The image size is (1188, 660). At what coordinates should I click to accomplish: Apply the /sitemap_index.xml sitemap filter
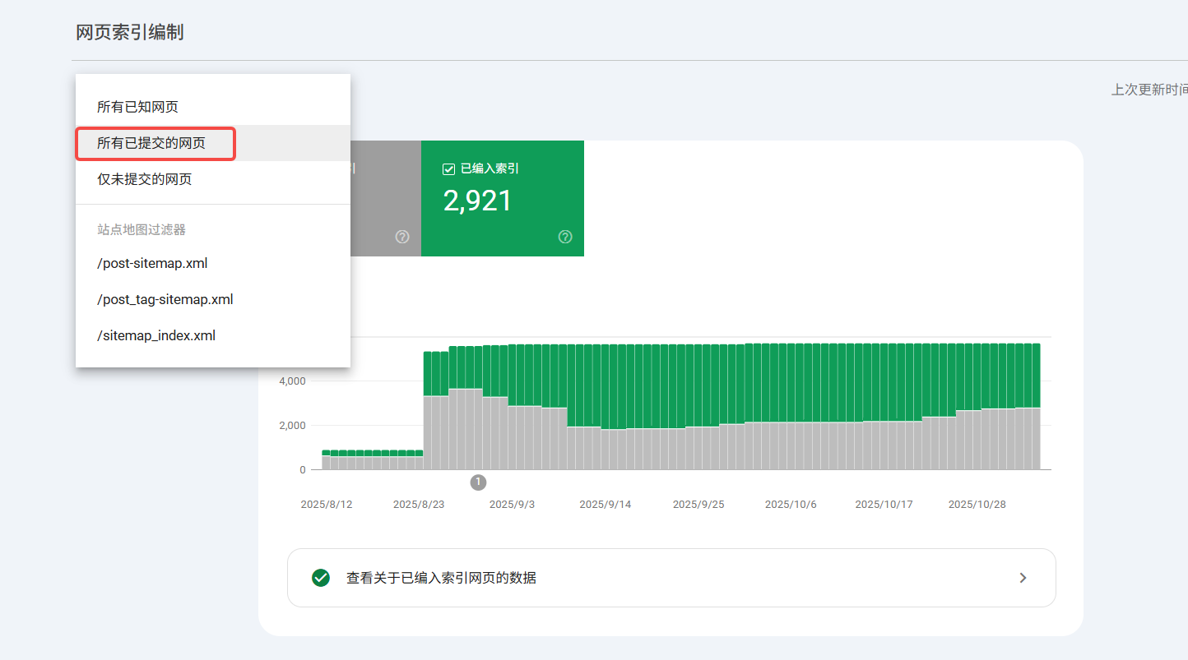156,335
